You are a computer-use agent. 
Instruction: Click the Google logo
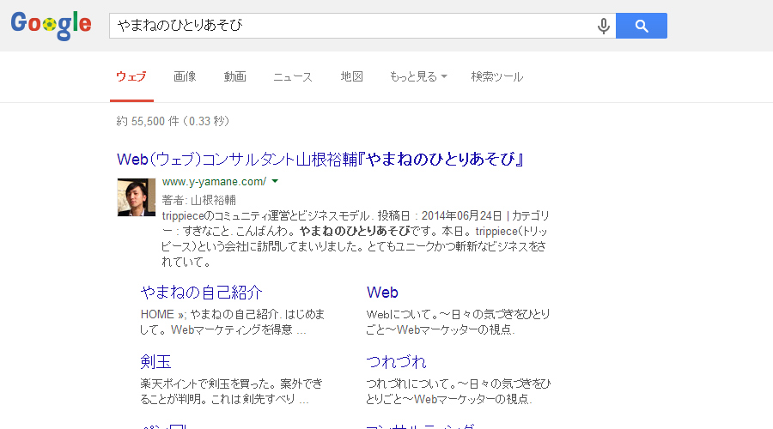click(x=51, y=25)
